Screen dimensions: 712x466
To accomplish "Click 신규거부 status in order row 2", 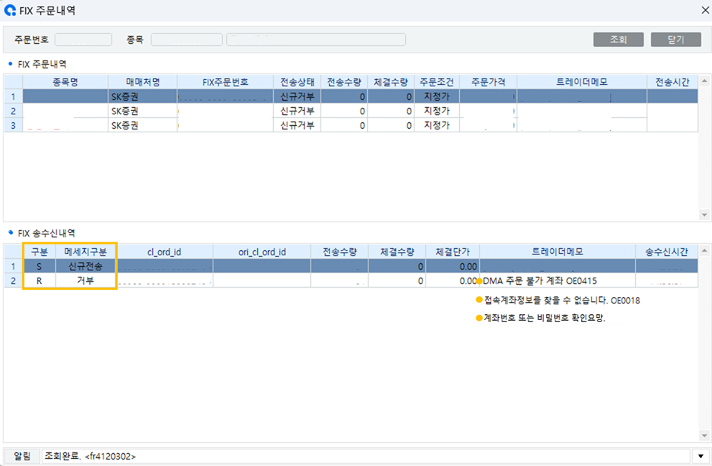I will (297, 111).
